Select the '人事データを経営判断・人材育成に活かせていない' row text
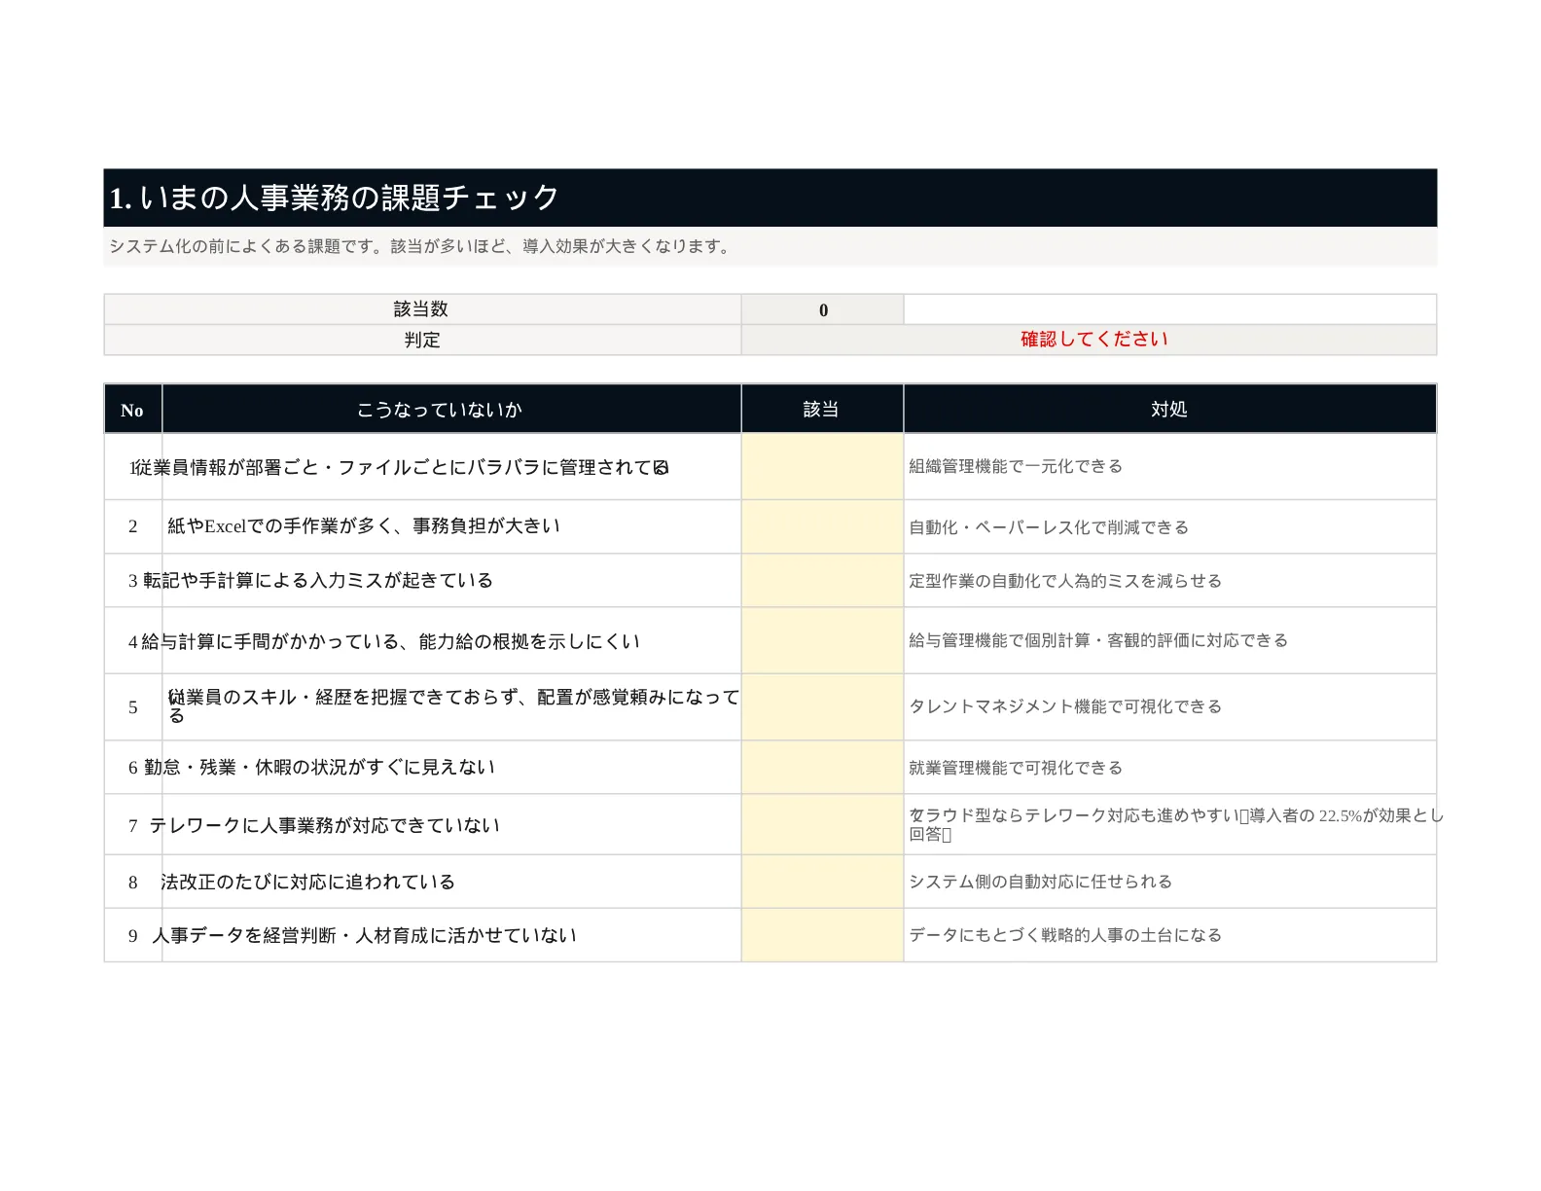The width and height of the screenshot is (1541, 1191). coord(365,936)
